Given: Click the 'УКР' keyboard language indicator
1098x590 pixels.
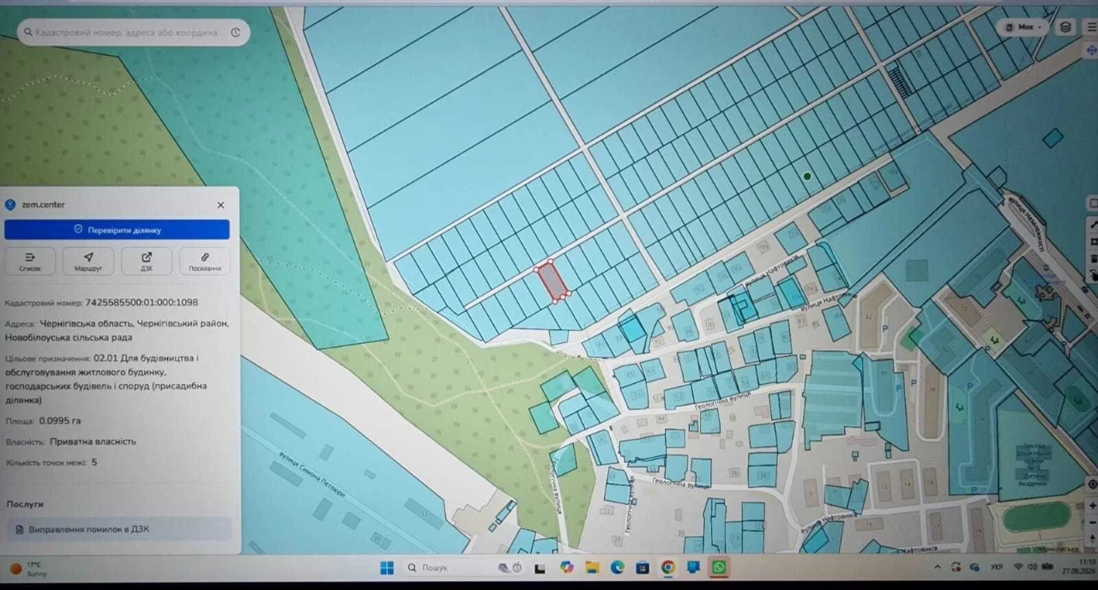Looking at the screenshot, I should coord(998,568).
